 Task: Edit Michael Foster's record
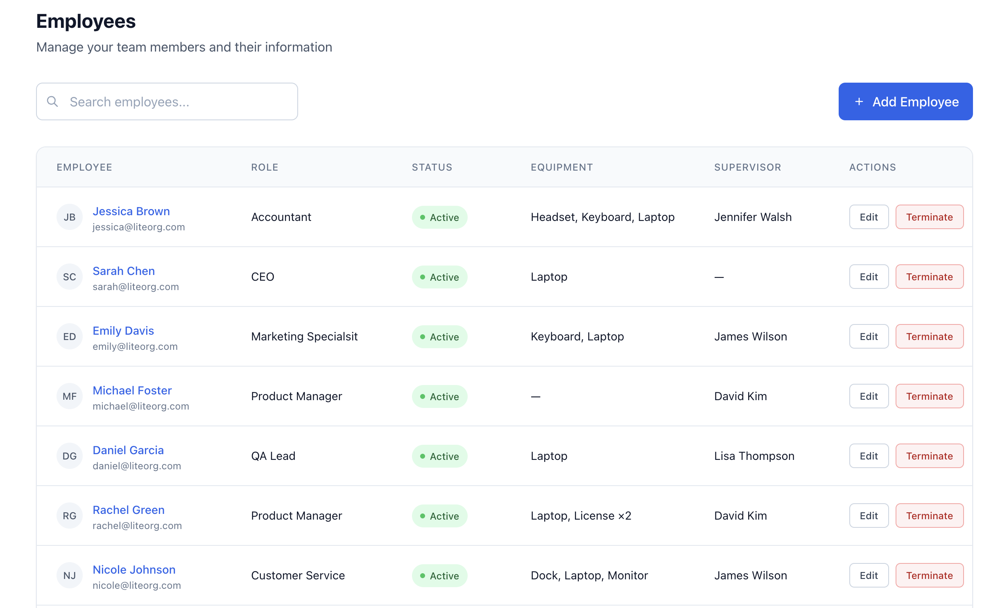point(869,396)
